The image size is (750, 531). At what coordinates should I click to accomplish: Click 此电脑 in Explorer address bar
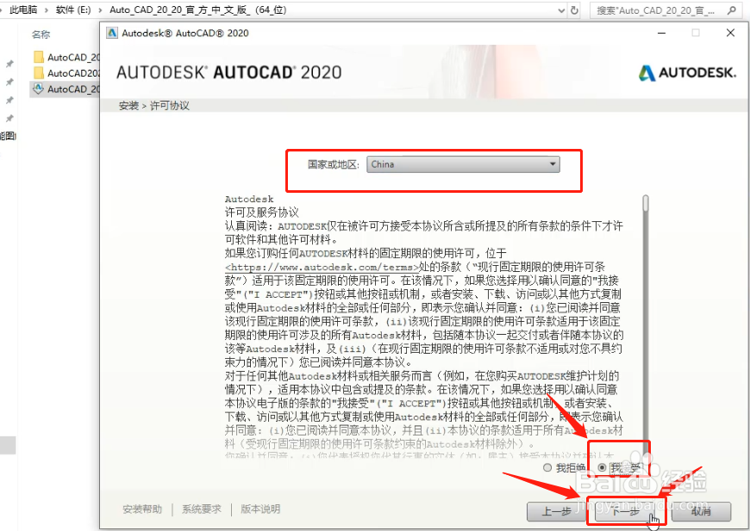23,10
